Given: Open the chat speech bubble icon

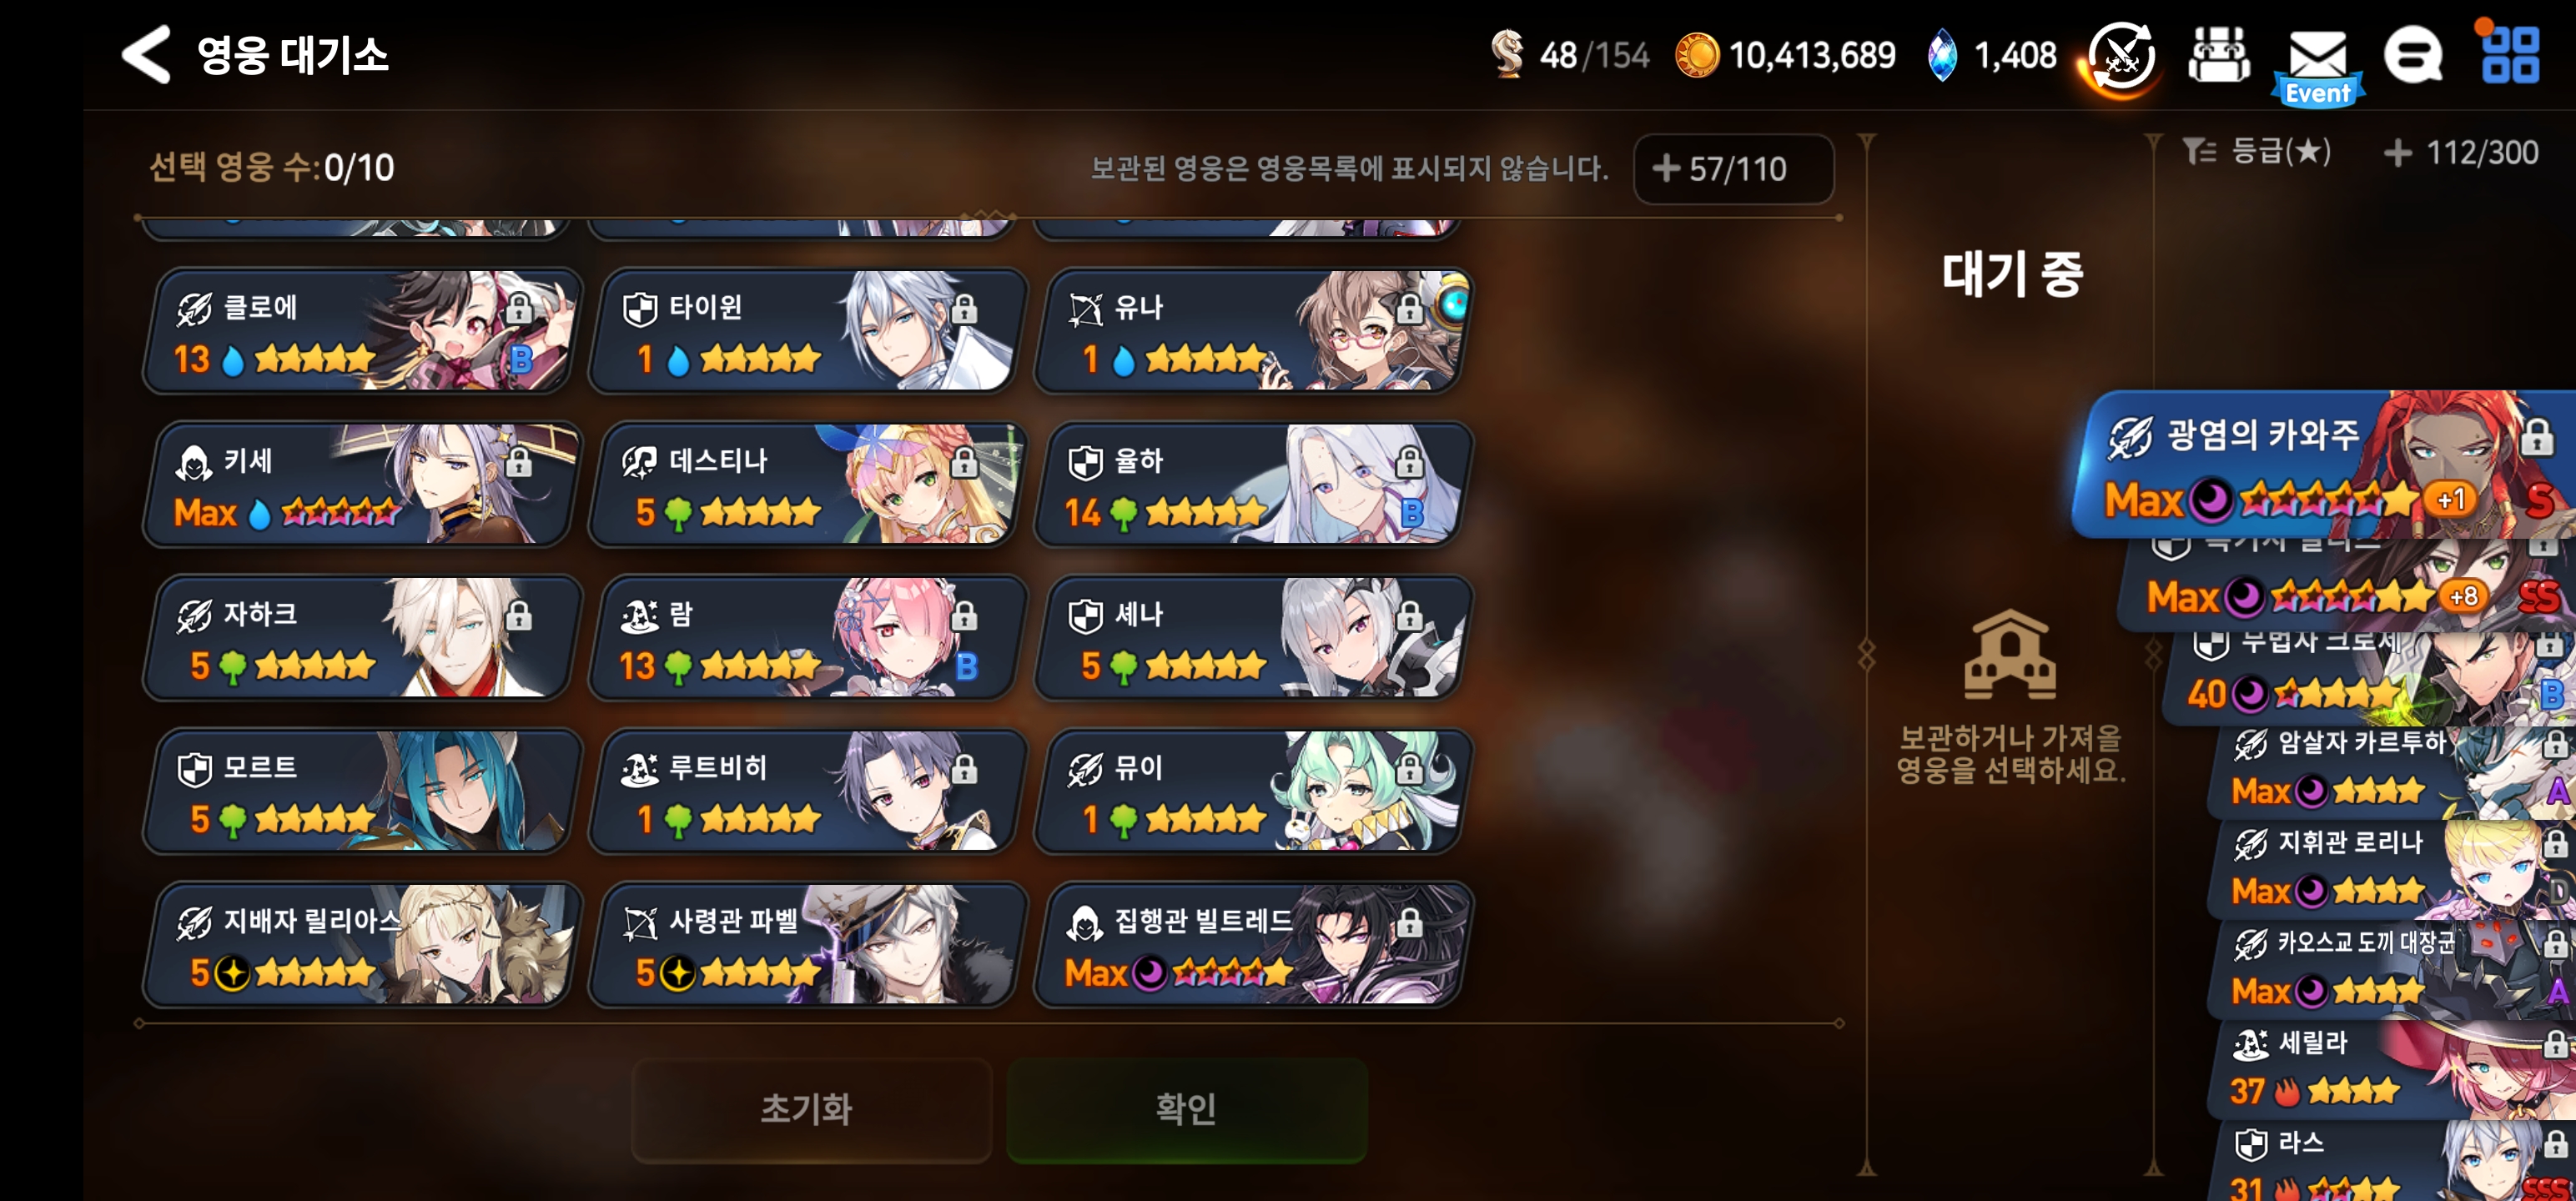Looking at the screenshot, I should click(2412, 55).
